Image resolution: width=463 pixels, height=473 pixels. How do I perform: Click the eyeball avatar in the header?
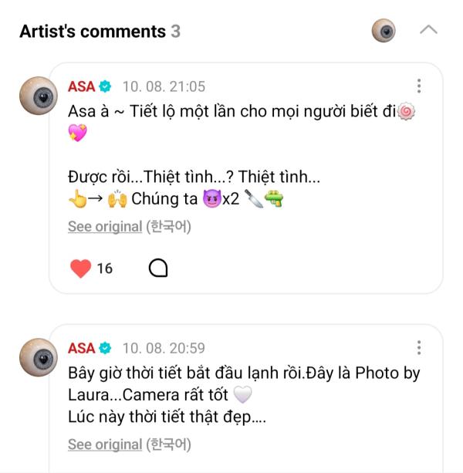pos(384,31)
